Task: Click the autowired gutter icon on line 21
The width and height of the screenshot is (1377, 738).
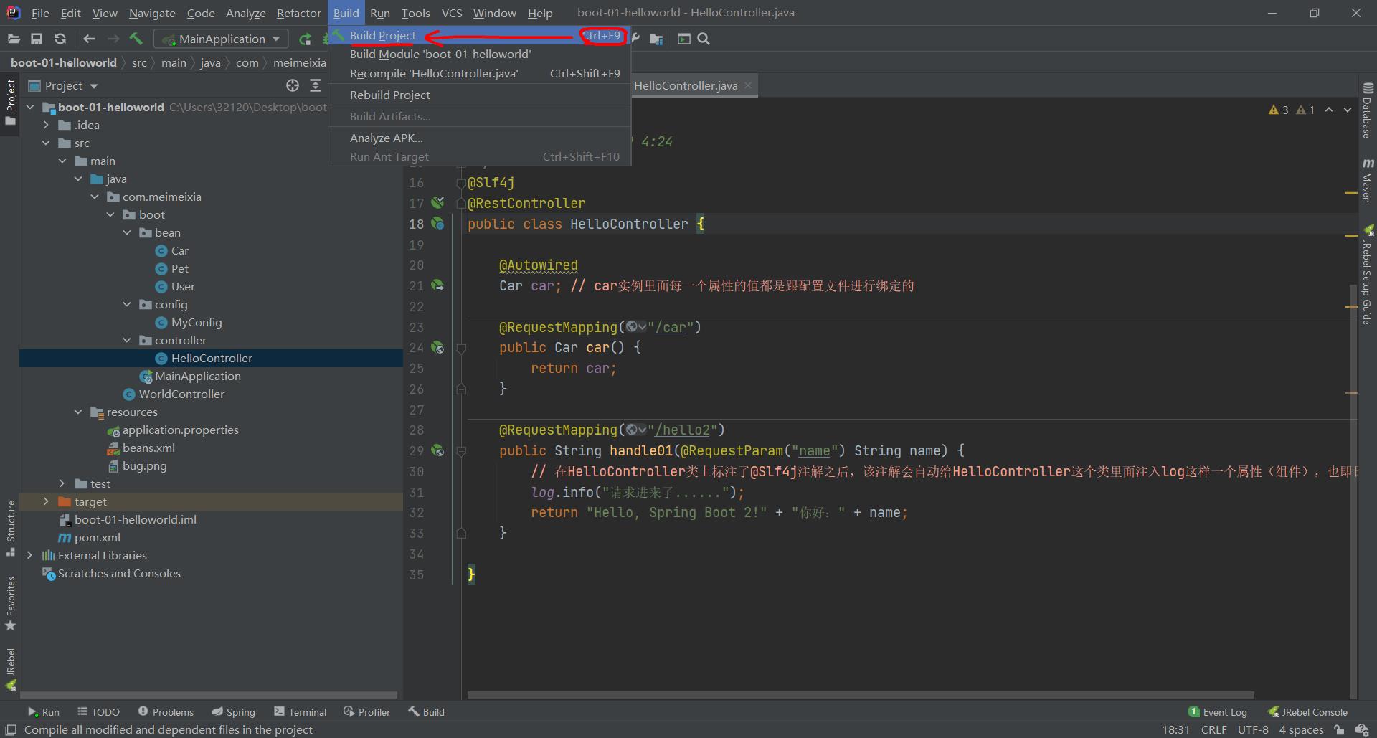Action: [x=437, y=285]
